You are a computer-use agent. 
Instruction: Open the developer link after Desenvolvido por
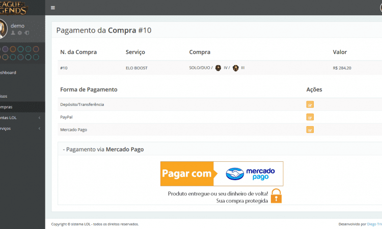[x=374, y=224]
